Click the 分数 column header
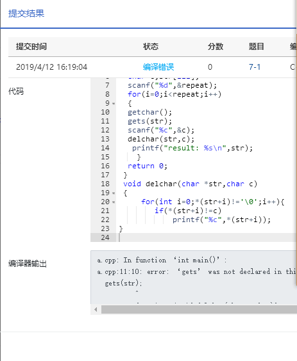The height and width of the screenshot is (361, 297). tap(216, 47)
